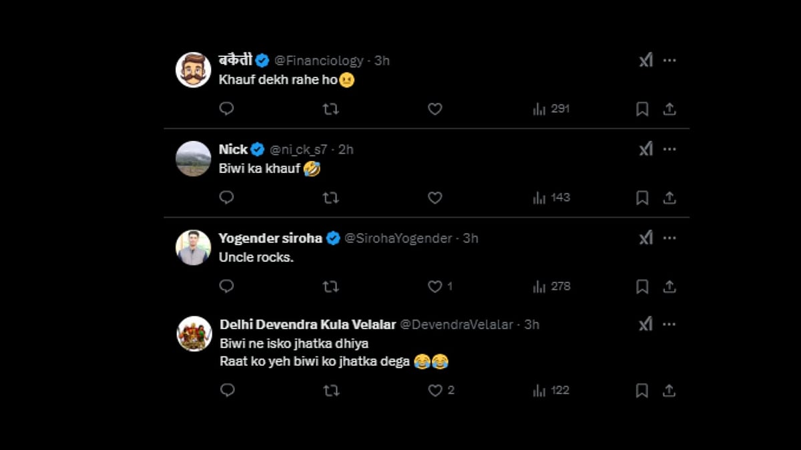View analytics for the Financiology tweet
801x450 pixels.
click(x=551, y=109)
